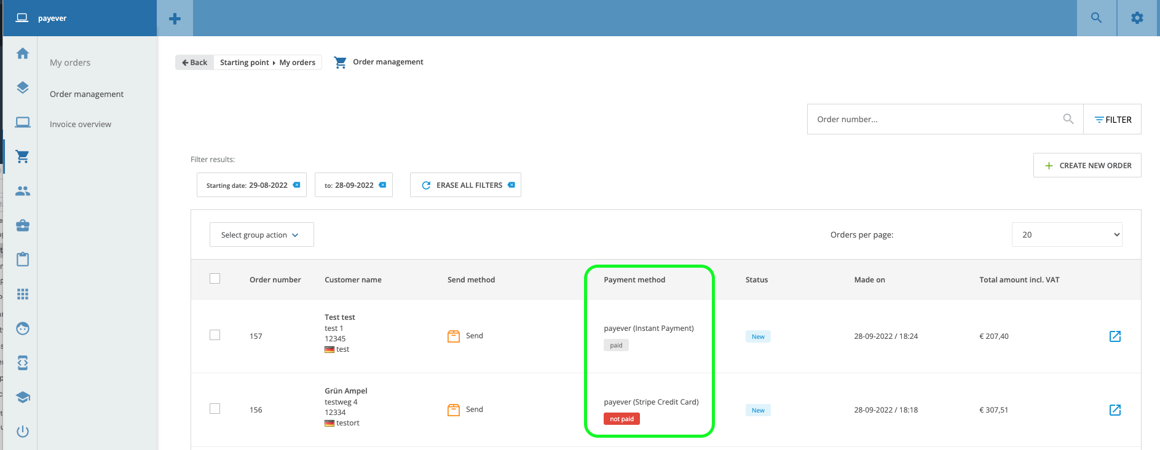Open the clipboard sidebar icon
This screenshot has height=450, width=1160.
(x=23, y=259)
